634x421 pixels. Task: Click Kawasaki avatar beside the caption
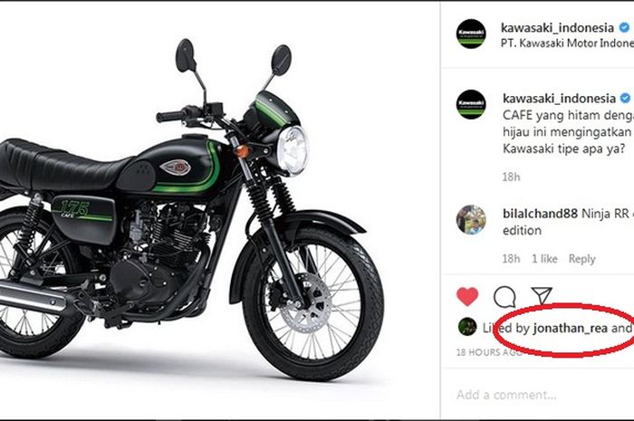(471, 105)
